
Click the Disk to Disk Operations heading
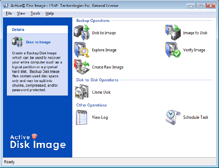(97, 80)
